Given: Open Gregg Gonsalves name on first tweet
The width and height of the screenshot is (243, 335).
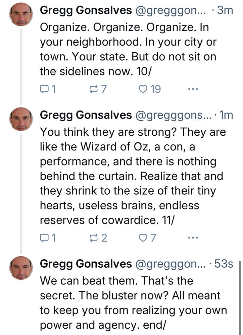Looking at the screenshot, I should [86, 11].
